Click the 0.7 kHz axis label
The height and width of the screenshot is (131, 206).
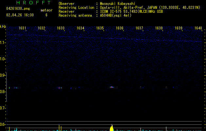[3, 108]
